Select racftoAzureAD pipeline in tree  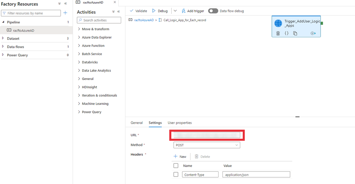pos(36,30)
